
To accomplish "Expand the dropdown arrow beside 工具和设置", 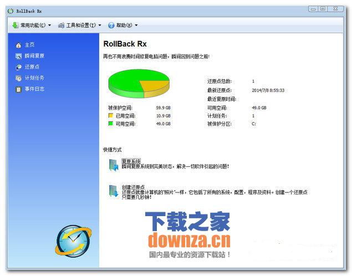I will 100,25.
